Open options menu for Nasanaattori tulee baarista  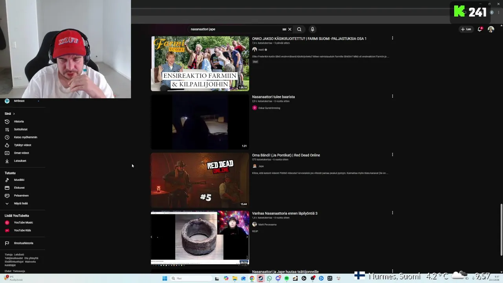pos(392,96)
